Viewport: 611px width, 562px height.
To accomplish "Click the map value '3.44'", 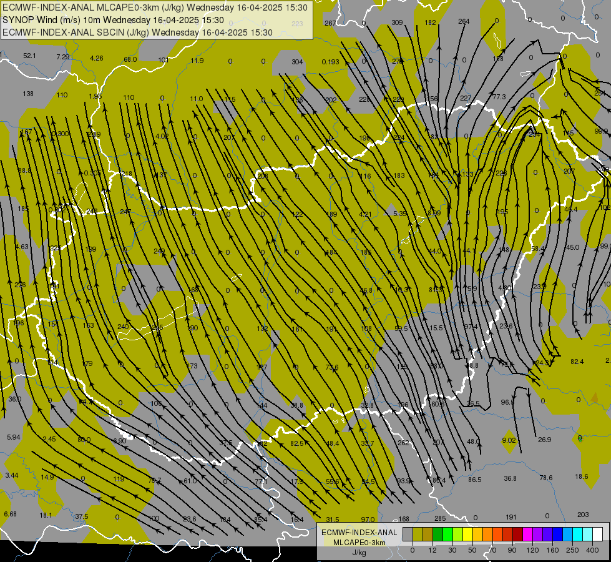I will coord(12,475).
